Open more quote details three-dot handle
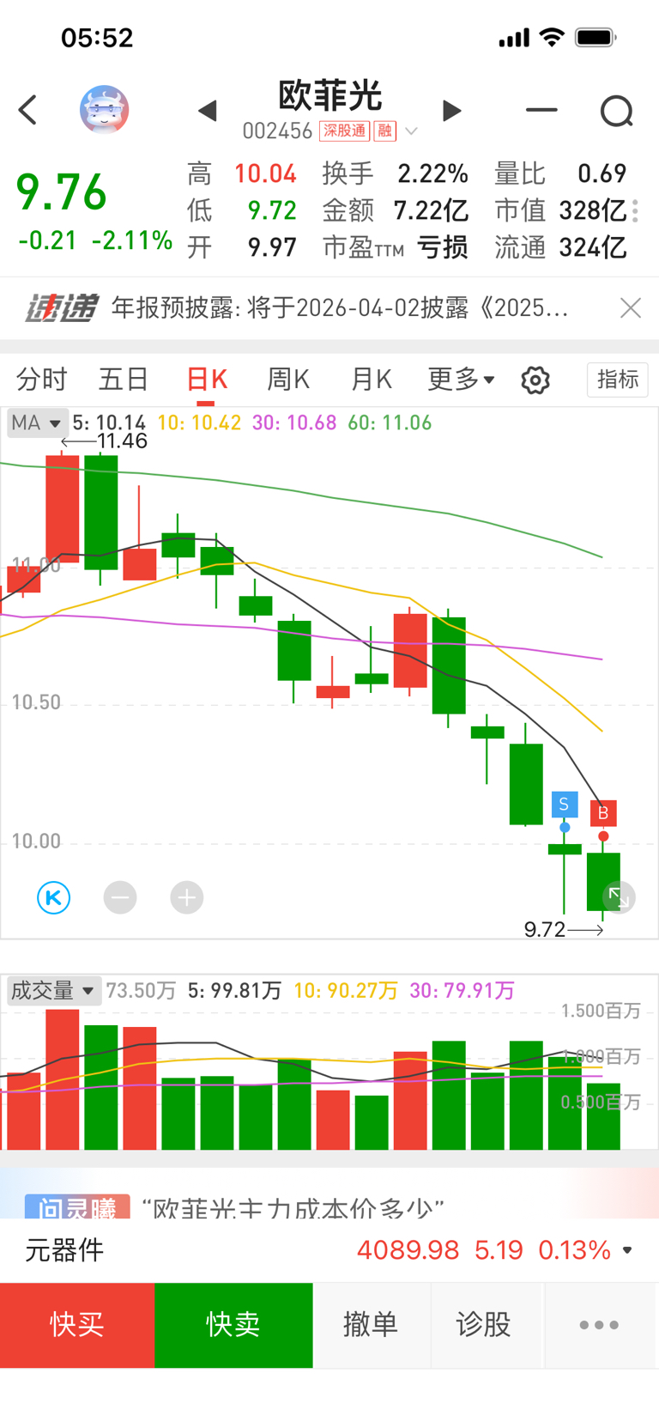The image size is (659, 1428). click(x=635, y=210)
